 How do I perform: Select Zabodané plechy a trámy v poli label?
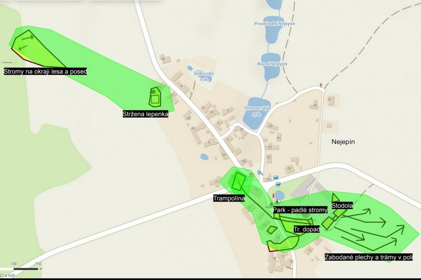pos(369,257)
